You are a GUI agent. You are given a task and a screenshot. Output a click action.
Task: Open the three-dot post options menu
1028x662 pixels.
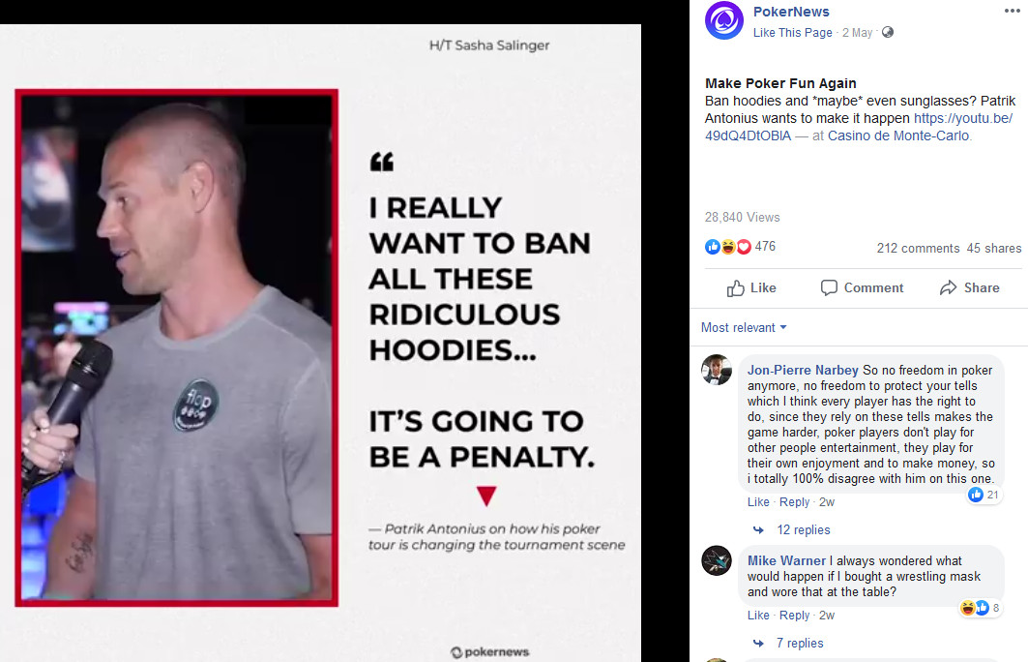(1013, 12)
